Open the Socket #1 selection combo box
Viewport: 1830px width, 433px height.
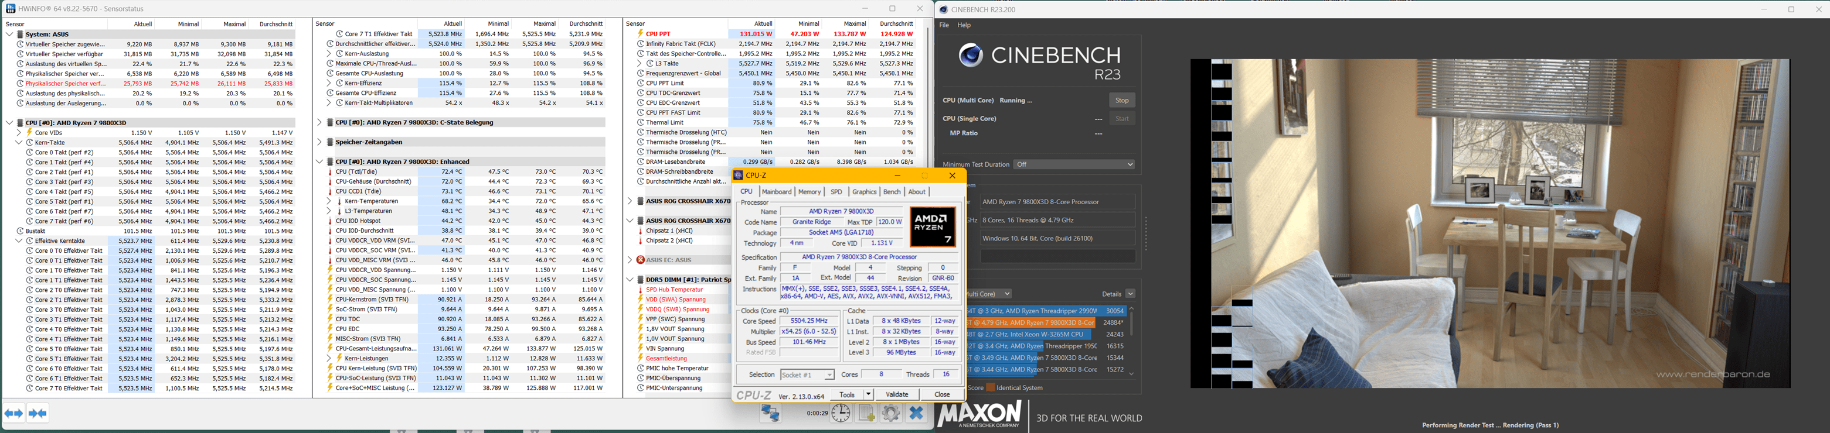(807, 375)
